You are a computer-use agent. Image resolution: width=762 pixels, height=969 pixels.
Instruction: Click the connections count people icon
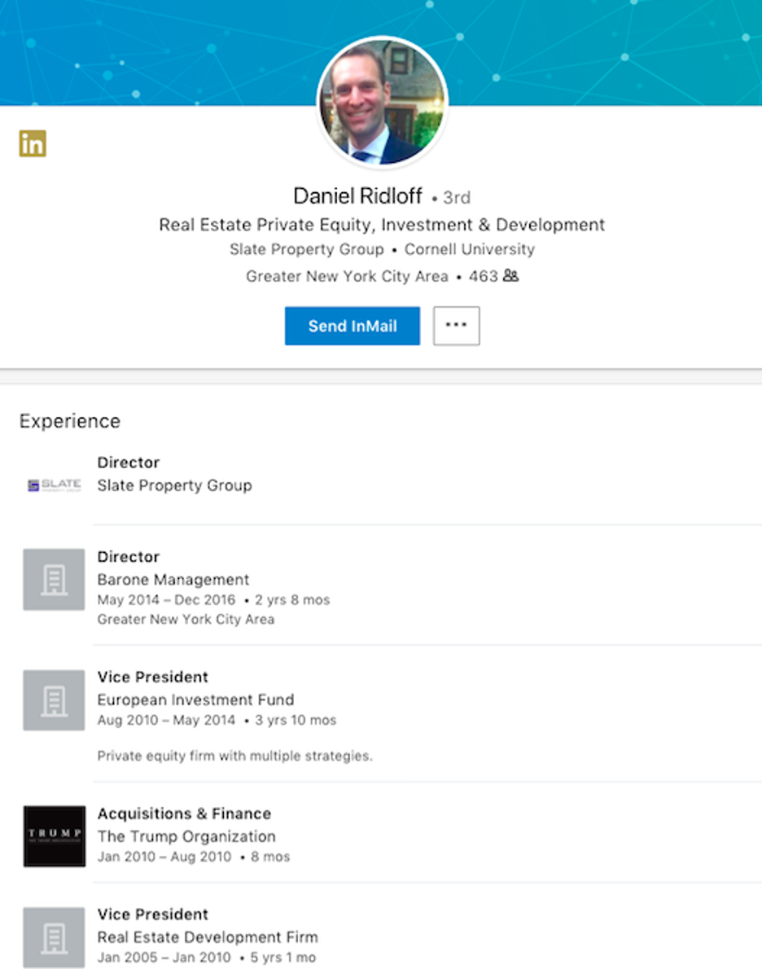512,276
